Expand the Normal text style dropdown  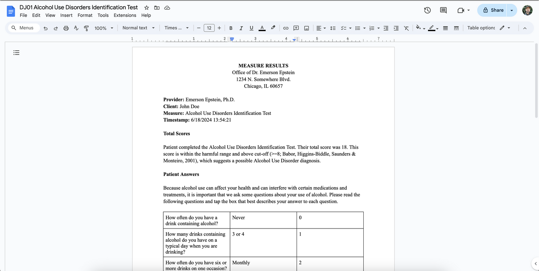point(138,28)
